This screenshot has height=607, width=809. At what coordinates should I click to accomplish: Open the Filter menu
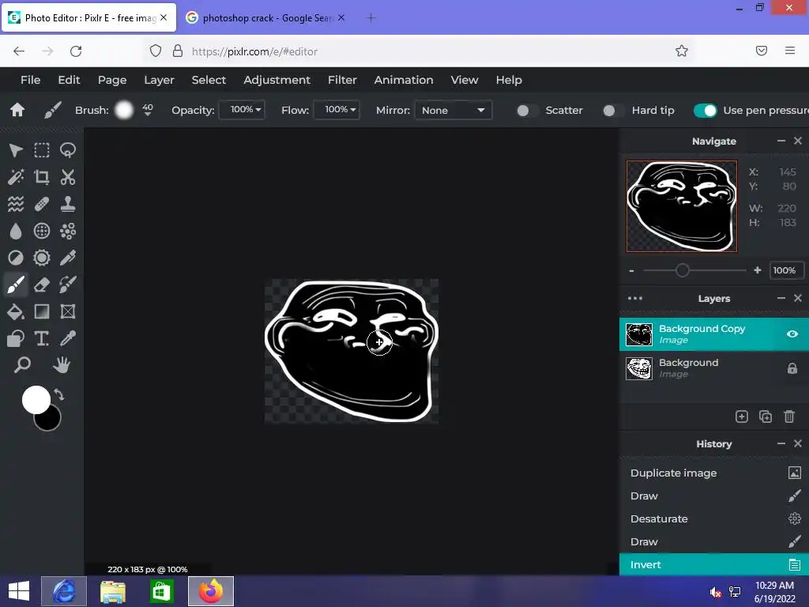(342, 80)
